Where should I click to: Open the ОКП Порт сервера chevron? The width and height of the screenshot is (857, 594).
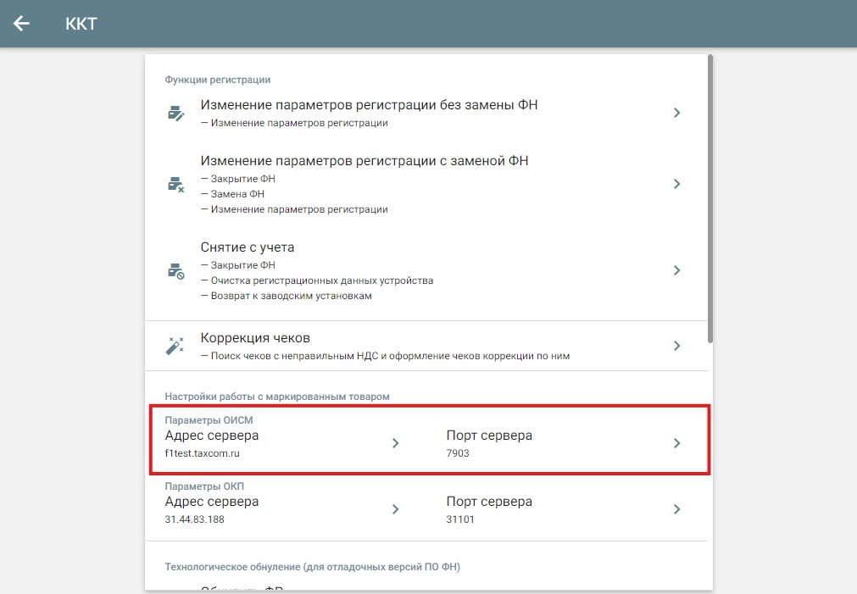coord(676,509)
